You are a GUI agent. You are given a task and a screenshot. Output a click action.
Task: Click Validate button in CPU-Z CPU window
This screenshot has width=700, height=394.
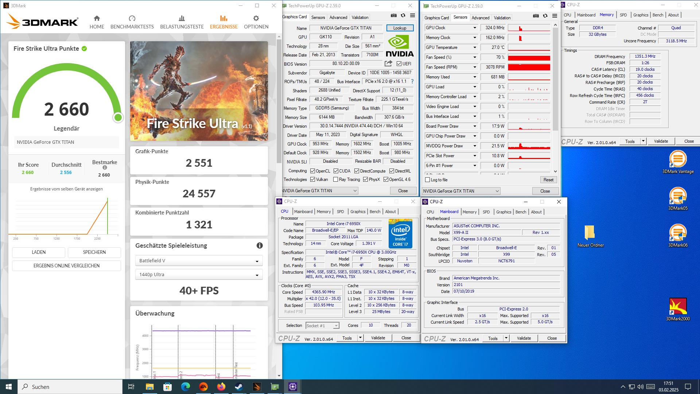coord(378,338)
